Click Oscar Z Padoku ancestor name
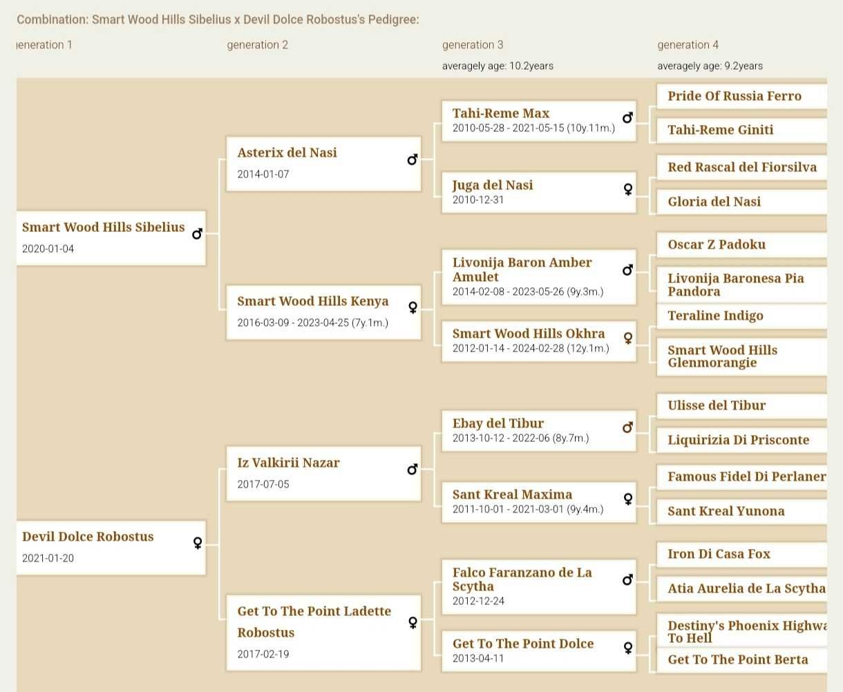Viewport: 843px width, 692px height. 717,244
